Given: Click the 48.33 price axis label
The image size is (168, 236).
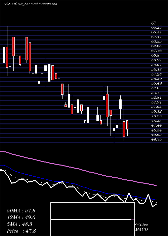Looking at the screenshot, I should coord(156,121).
